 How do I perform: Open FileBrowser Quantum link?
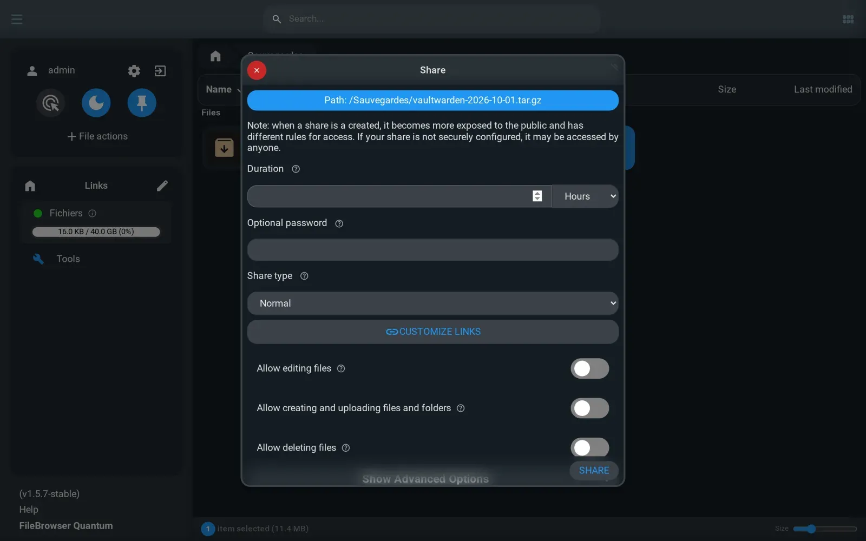coord(66,526)
